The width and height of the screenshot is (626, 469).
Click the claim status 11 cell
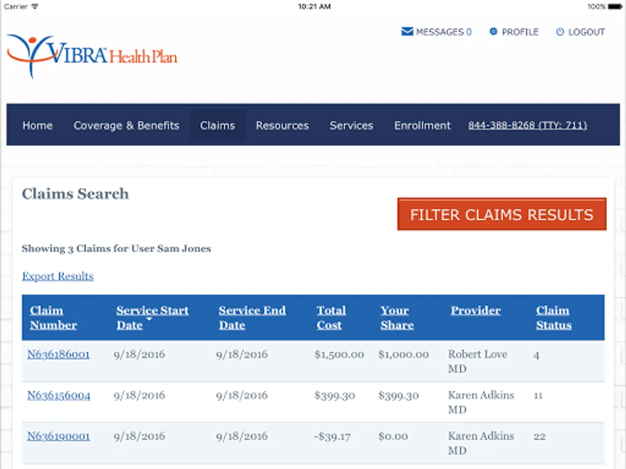[x=538, y=396]
